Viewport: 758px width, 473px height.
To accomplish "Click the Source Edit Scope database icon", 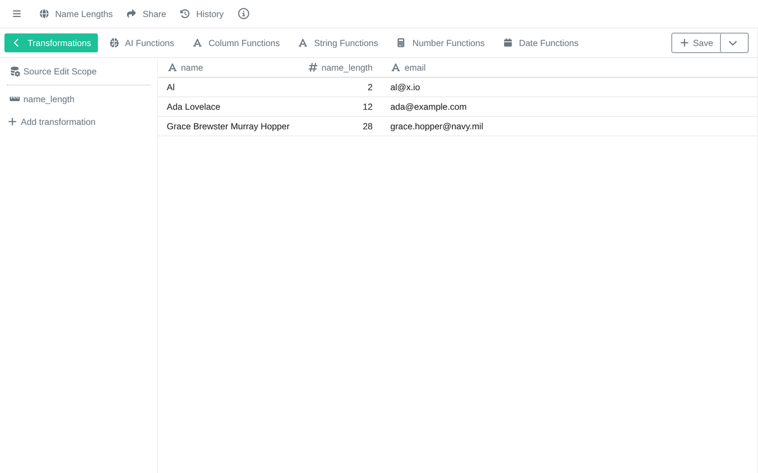I will coord(15,72).
